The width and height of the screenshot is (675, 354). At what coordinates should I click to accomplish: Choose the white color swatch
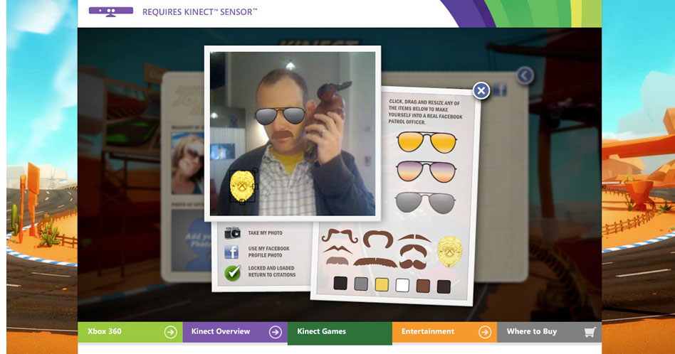click(x=402, y=285)
